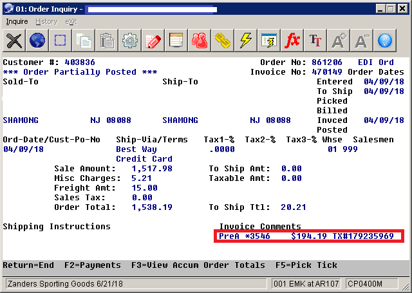Open the eXit menu

tap(71, 21)
